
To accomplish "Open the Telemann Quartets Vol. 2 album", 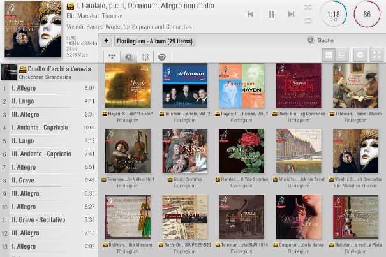I will click(x=184, y=85).
